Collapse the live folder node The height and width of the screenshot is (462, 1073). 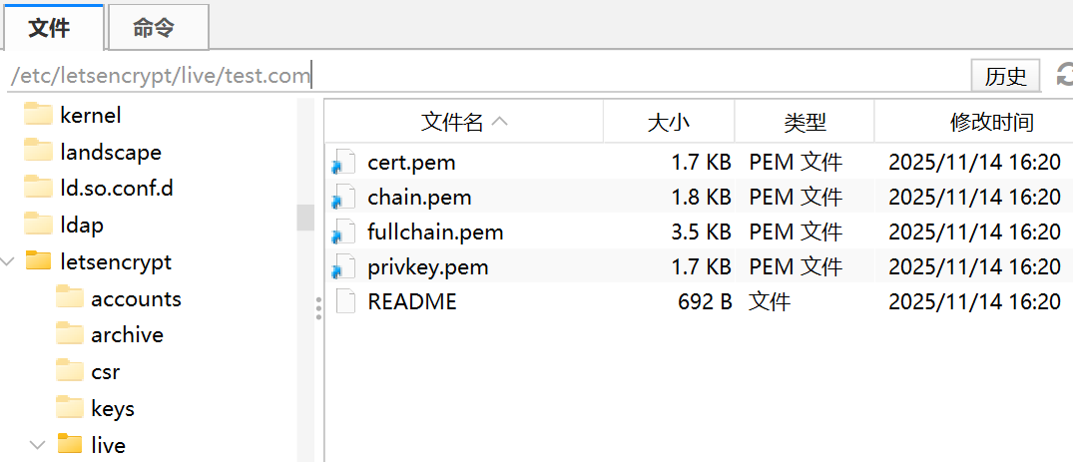click(x=39, y=444)
